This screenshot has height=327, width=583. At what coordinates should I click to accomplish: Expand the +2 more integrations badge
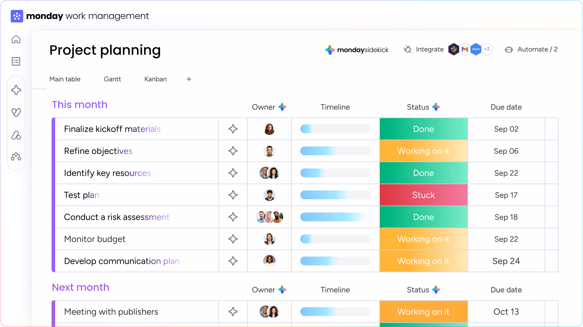point(487,49)
